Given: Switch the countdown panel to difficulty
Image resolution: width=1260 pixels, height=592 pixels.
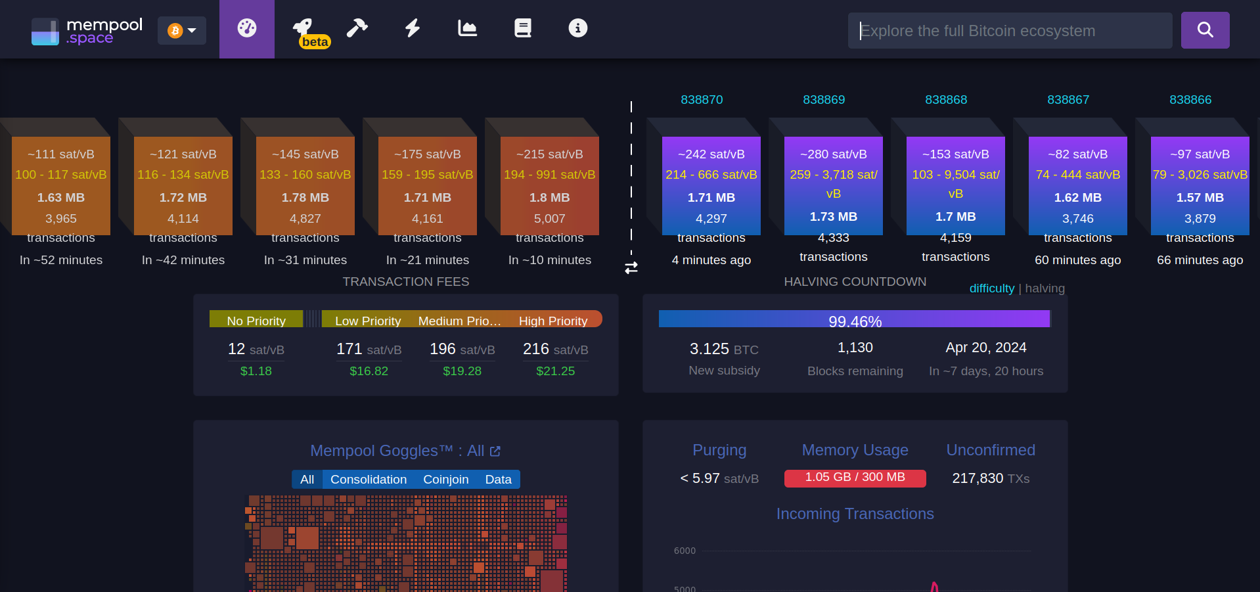Looking at the screenshot, I should point(991,288).
